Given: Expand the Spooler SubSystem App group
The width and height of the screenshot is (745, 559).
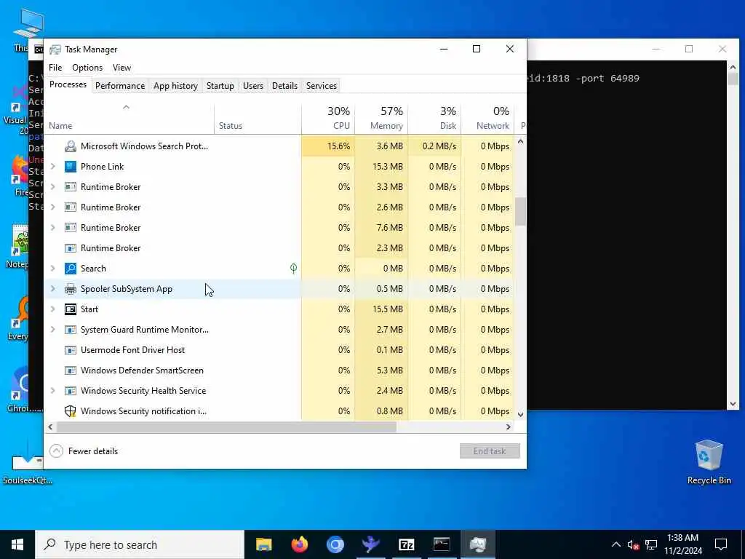Looking at the screenshot, I should click(x=52, y=289).
